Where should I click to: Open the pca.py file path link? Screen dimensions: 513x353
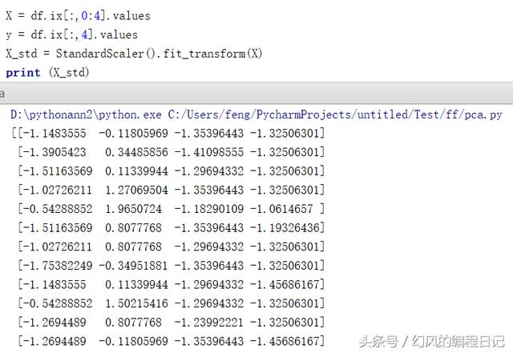[x=335, y=114]
